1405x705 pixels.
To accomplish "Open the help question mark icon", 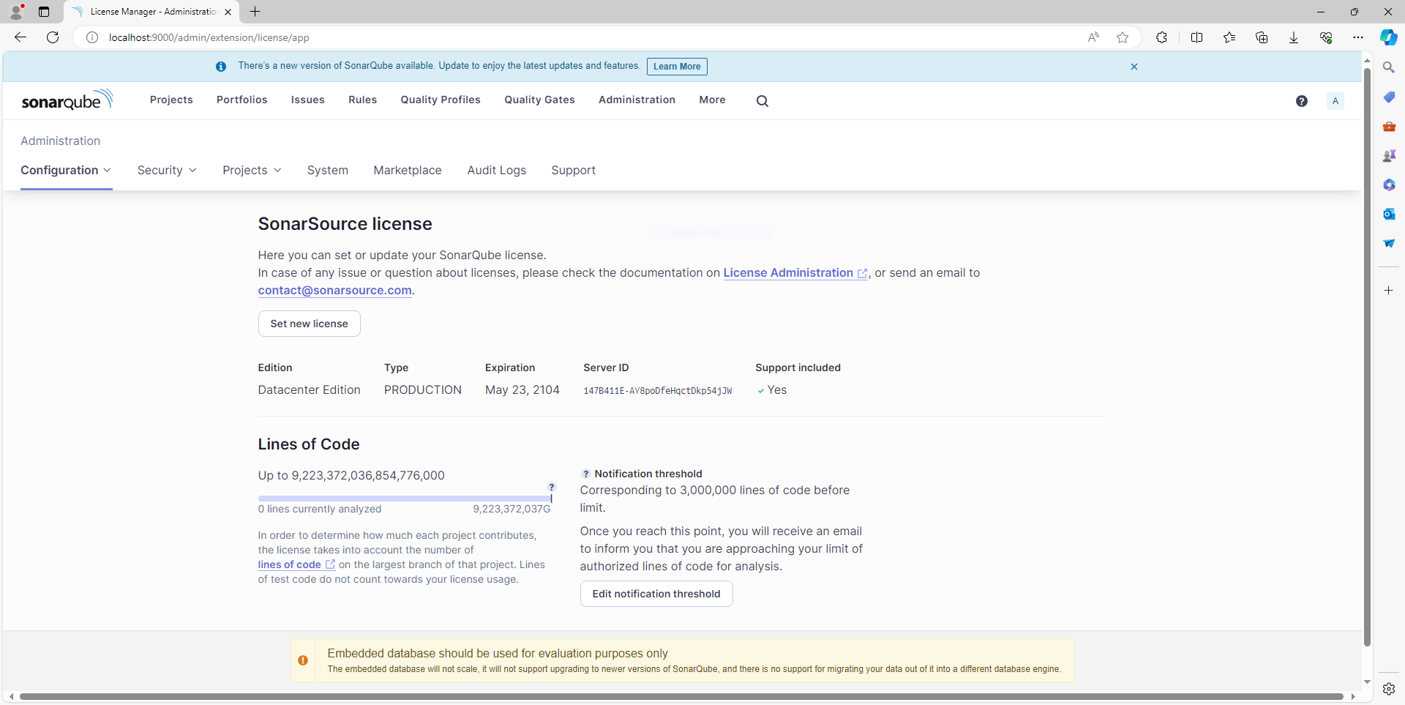I will tap(1301, 101).
